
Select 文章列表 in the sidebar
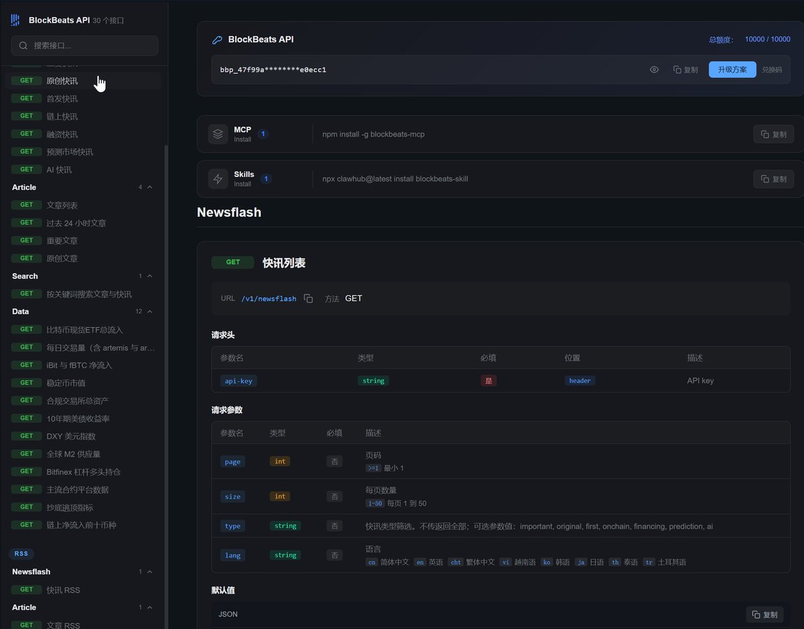tap(83, 205)
